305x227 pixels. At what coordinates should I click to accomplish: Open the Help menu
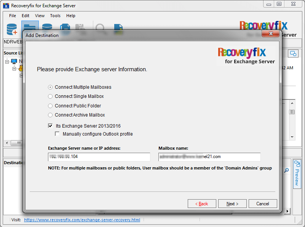coord(70,16)
